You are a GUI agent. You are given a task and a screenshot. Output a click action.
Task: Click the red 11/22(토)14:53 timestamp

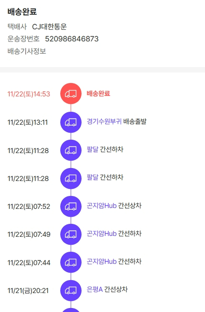[29, 94]
